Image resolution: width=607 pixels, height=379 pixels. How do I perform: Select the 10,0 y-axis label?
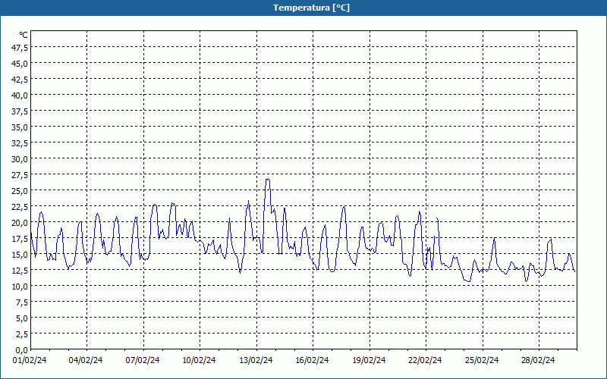20,287
